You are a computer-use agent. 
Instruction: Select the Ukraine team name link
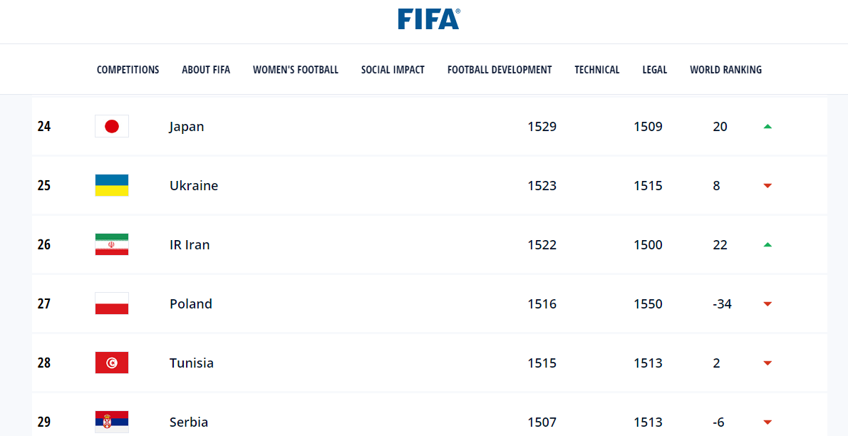click(x=194, y=186)
